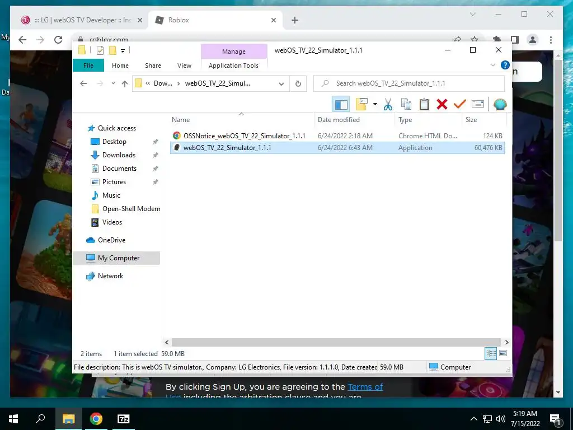
Task: Select OneDrive in navigation pane
Action: tap(111, 240)
